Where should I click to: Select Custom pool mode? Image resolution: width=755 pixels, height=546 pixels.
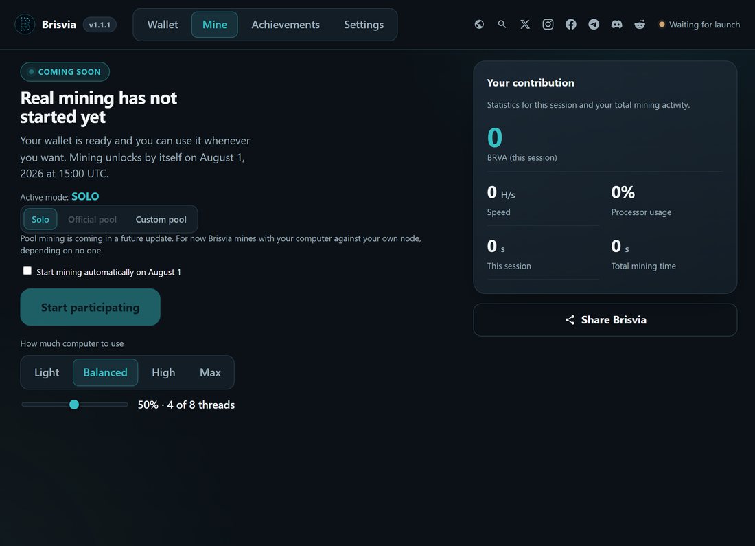coord(161,219)
